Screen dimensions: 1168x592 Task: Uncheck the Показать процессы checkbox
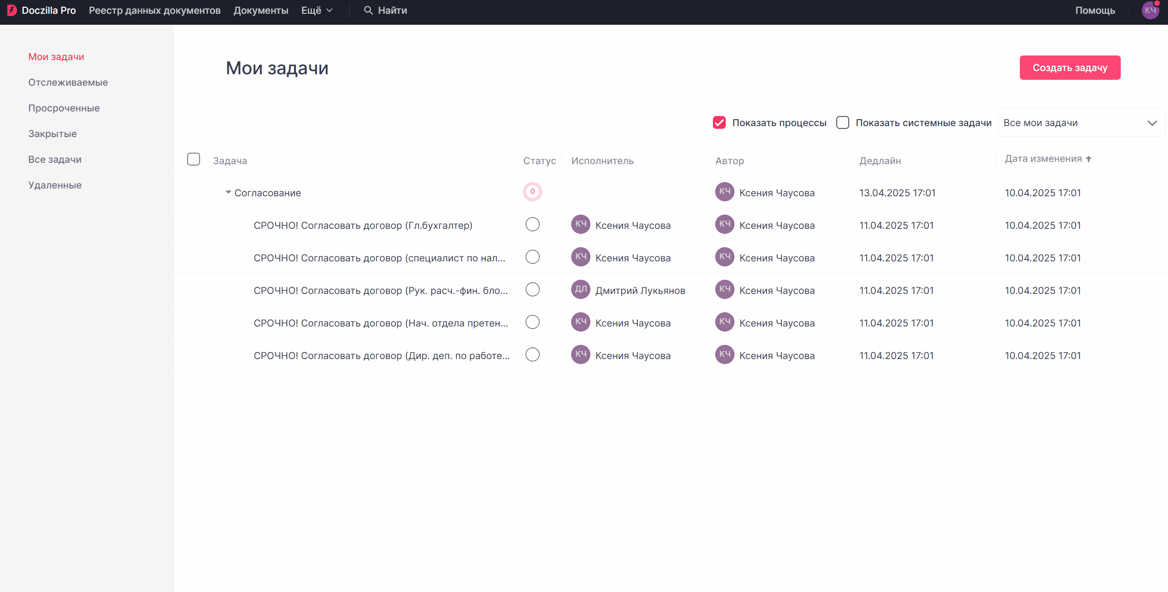719,122
